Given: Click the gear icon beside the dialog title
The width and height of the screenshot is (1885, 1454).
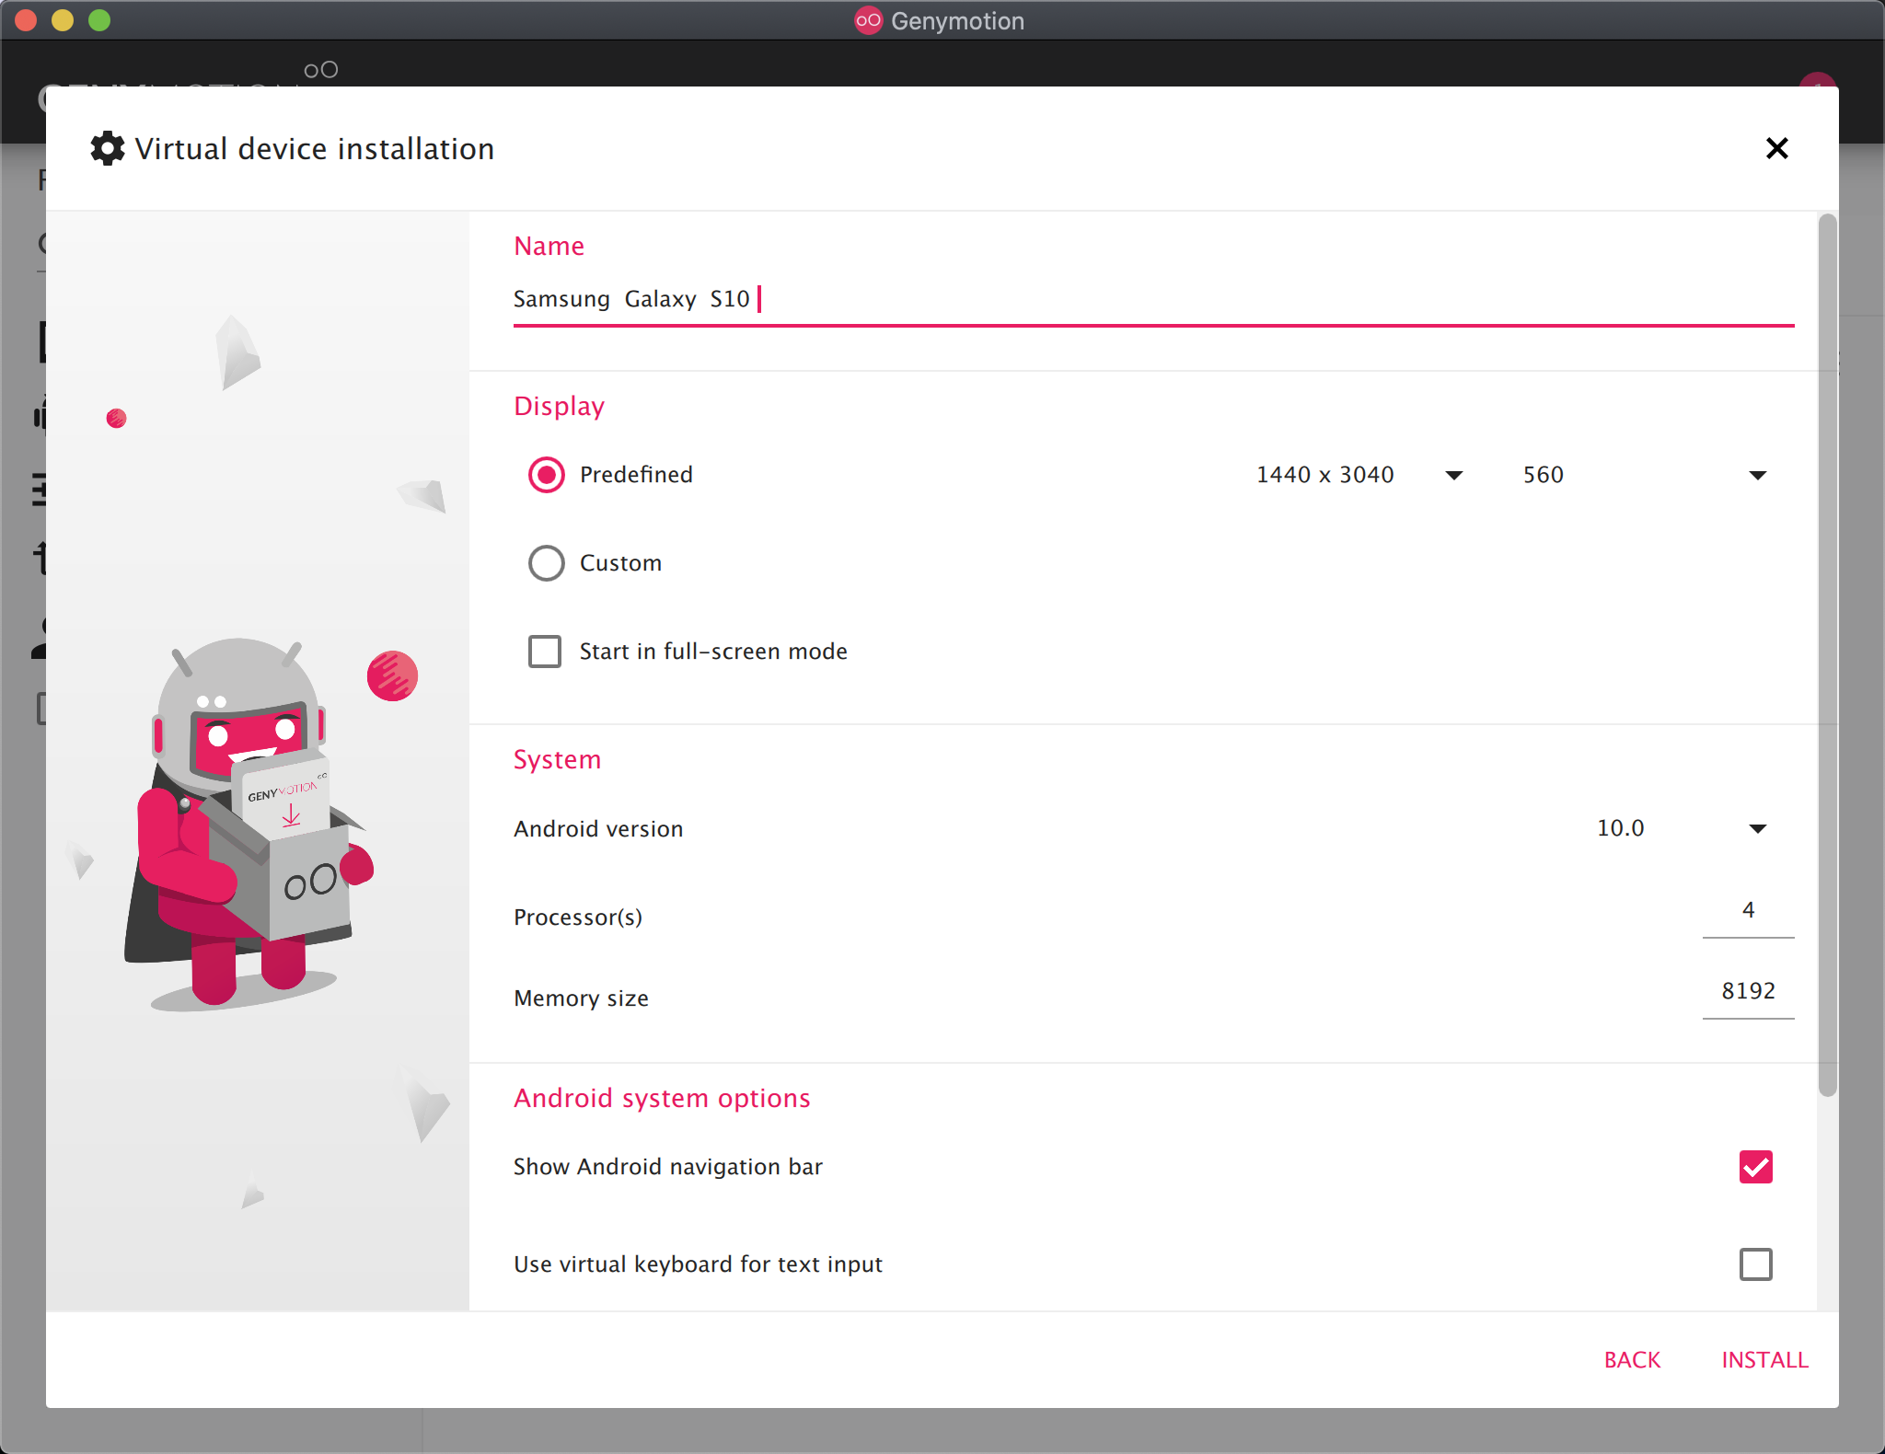Looking at the screenshot, I should (108, 148).
